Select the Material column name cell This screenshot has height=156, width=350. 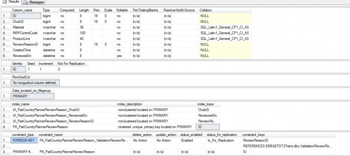pos(26,27)
